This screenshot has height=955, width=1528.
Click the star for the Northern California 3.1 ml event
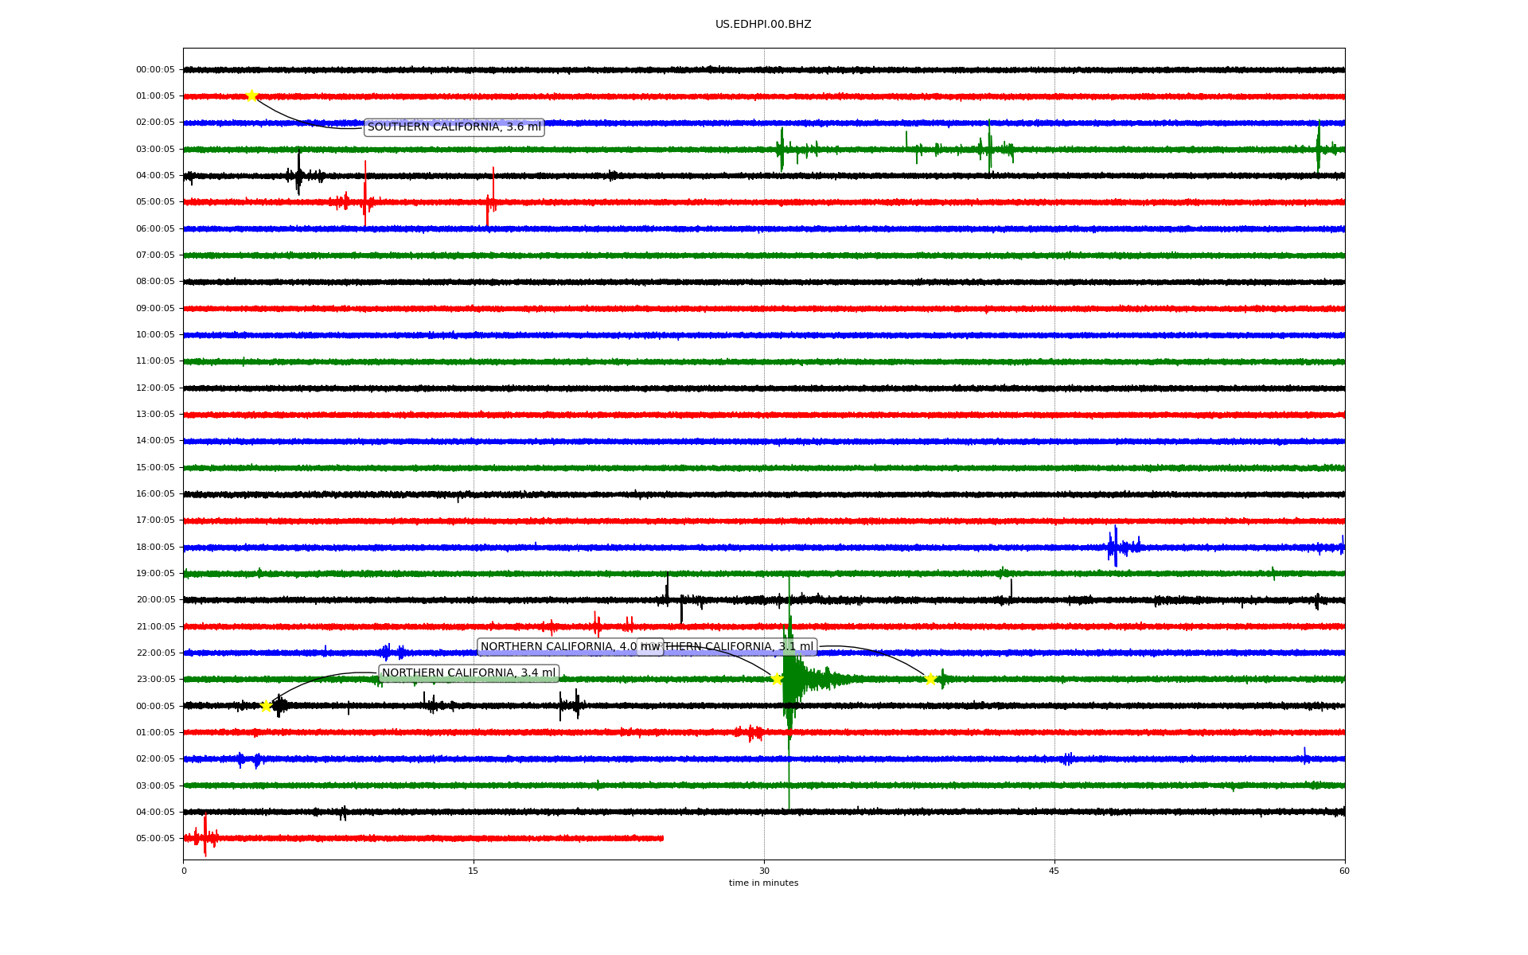click(930, 679)
